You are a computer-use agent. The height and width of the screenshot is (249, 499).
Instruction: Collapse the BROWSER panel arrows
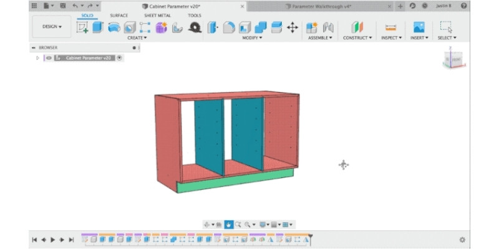click(34, 48)
